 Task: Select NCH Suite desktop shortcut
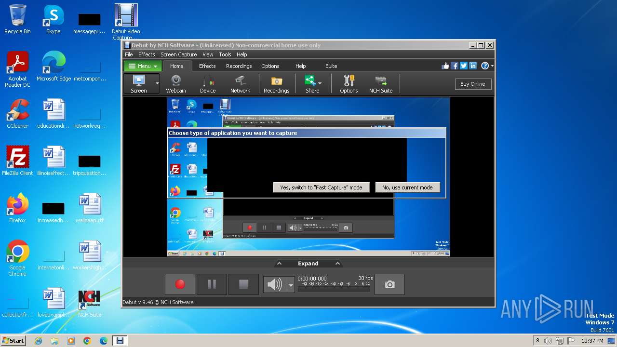(90, 303)
